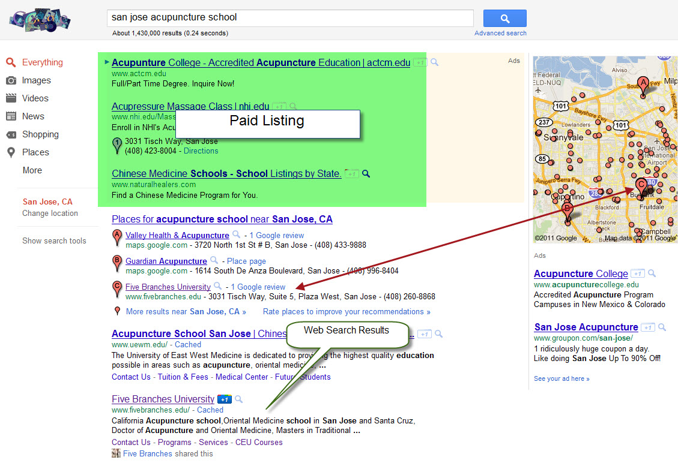This screenshot has height=469, width=678.
Task: Preview uewm.edu result with magnifier icon
Action: (439, 334)
